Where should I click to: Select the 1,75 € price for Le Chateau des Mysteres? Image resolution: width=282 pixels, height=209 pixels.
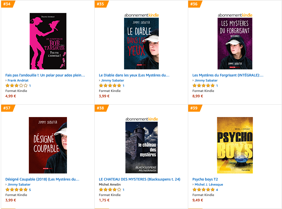104,200
